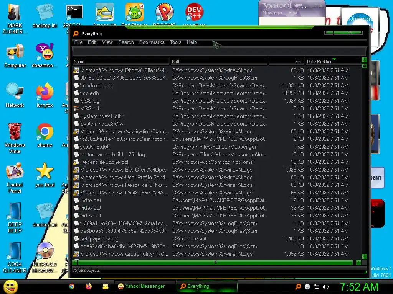Image resolution: width=393 pixels, height=294 pixels.
Task: Open the View menu in Everything
Action: 107,42
